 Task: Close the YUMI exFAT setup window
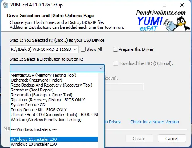click(182, 5)
